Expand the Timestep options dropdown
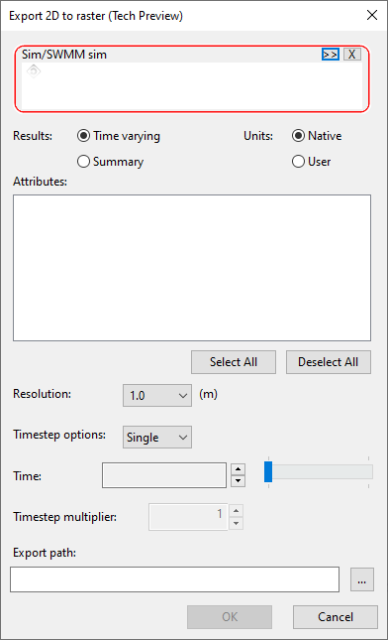Screen dimensions: 388x640 tap(157, 438)
